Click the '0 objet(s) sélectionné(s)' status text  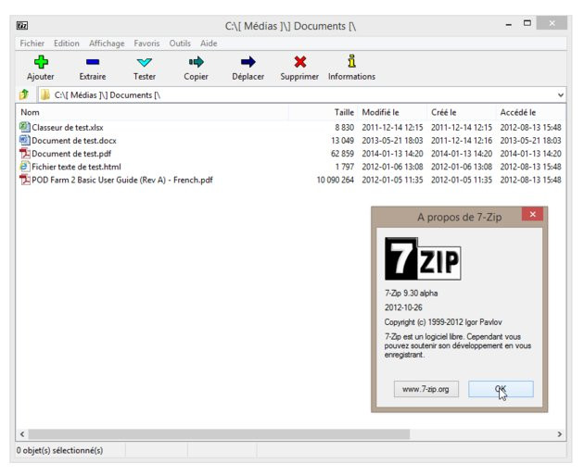click(59, 450)
